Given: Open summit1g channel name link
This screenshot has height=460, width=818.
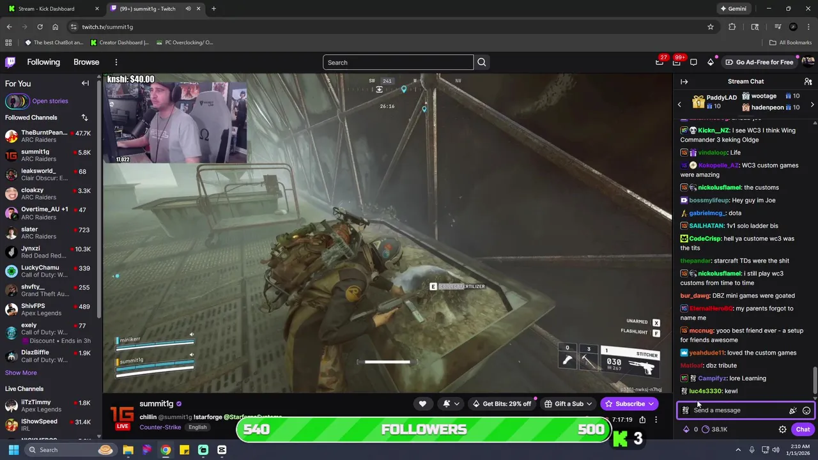Looking at the screenshot, I should click(x=157, y=404).
